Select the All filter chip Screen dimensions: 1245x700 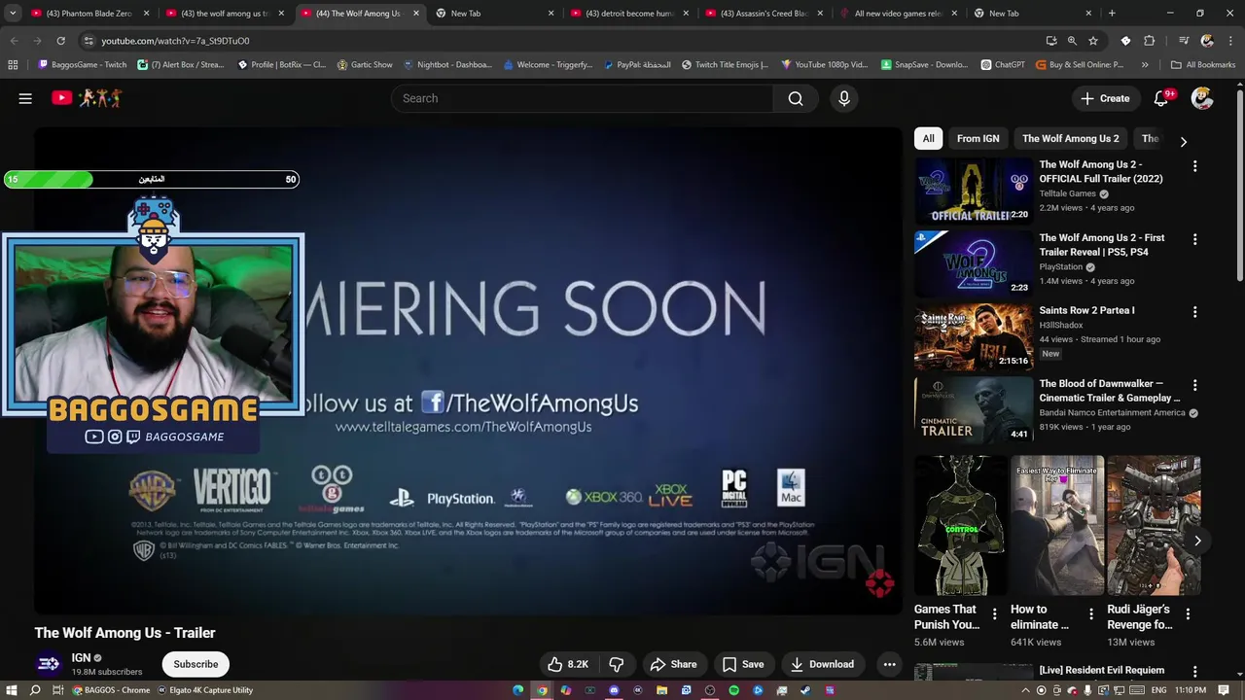tap(928, 138)
